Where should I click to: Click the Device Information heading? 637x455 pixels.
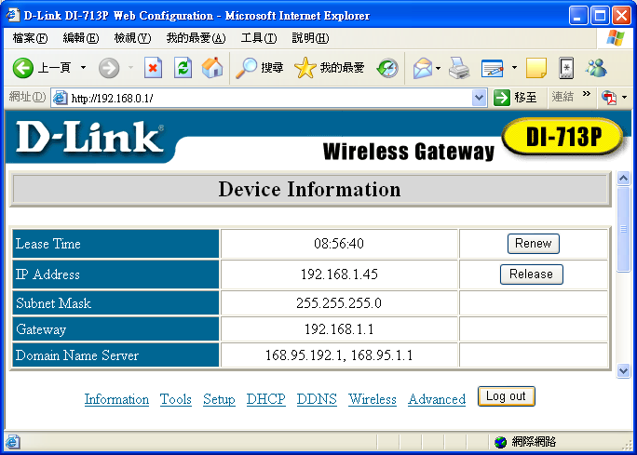tap(309, 189)
